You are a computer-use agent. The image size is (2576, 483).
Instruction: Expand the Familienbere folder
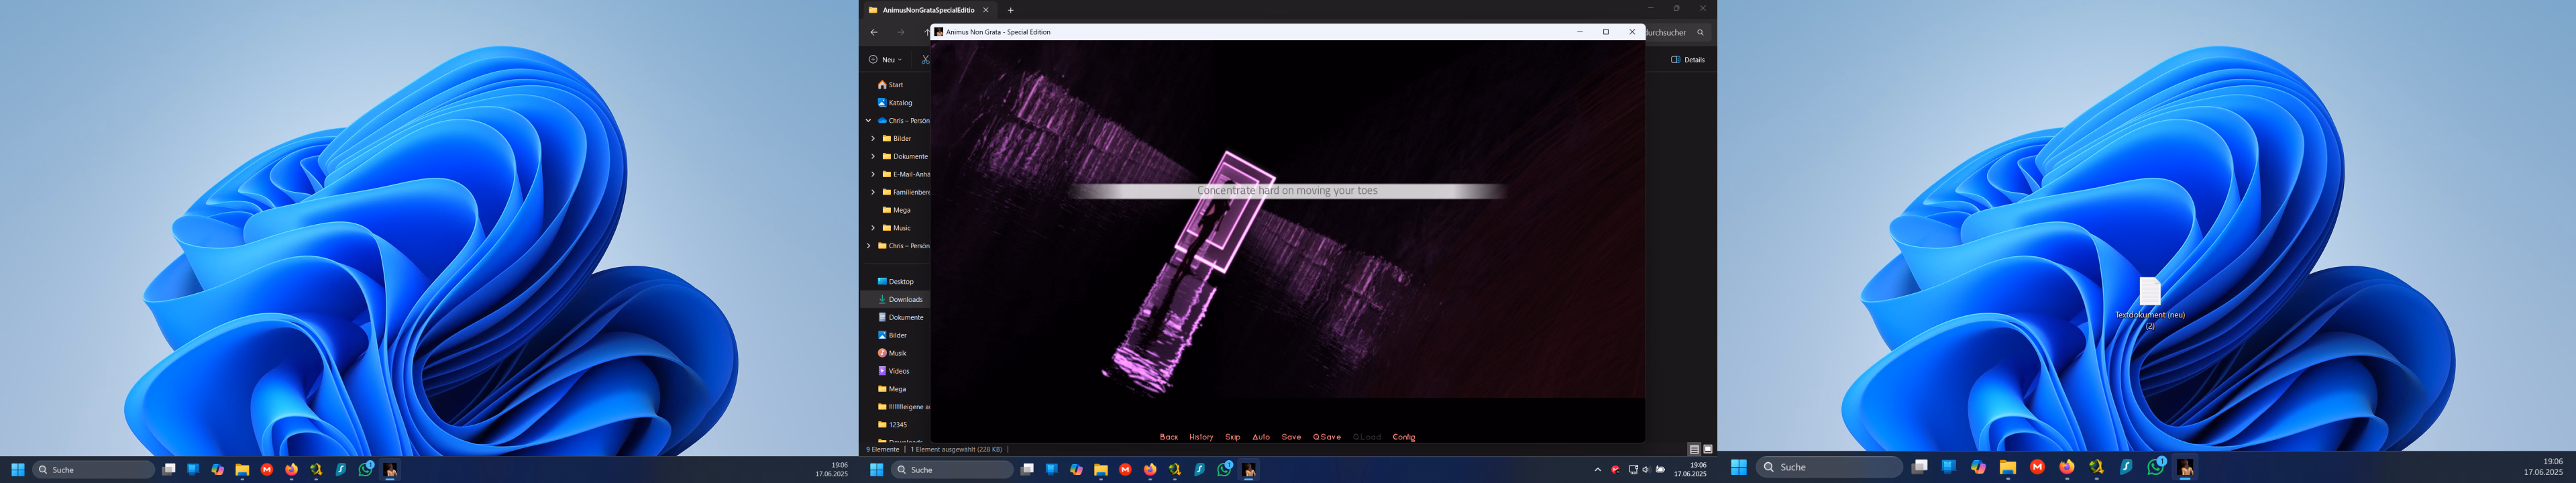point(873,192)
